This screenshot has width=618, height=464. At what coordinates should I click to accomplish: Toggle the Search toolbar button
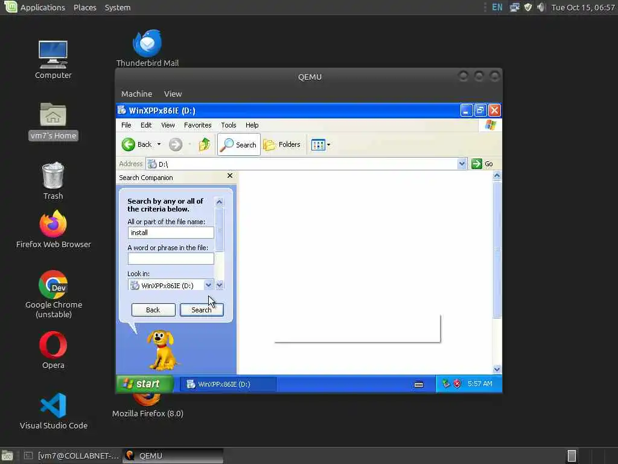239,144
